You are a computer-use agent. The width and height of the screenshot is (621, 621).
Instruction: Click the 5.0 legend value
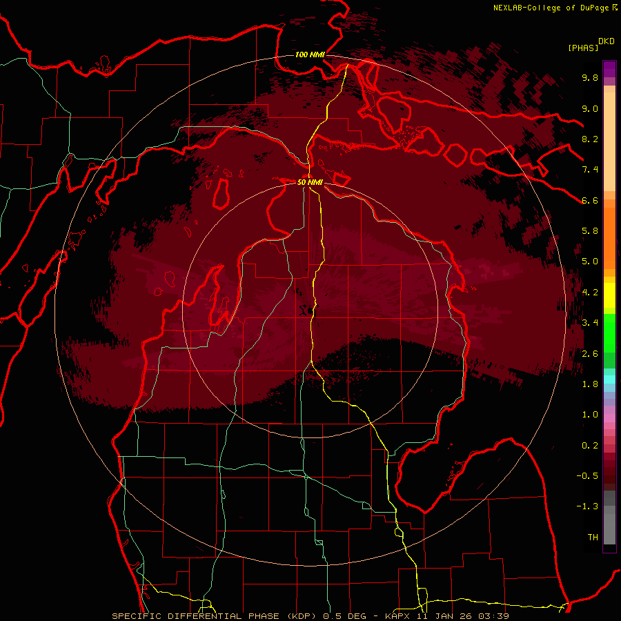pos(590,262)
